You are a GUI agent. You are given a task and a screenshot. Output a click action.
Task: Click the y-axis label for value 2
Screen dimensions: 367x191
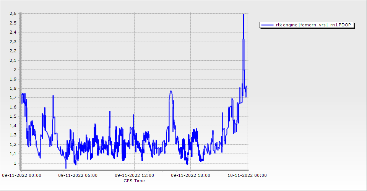pos(15,70)
